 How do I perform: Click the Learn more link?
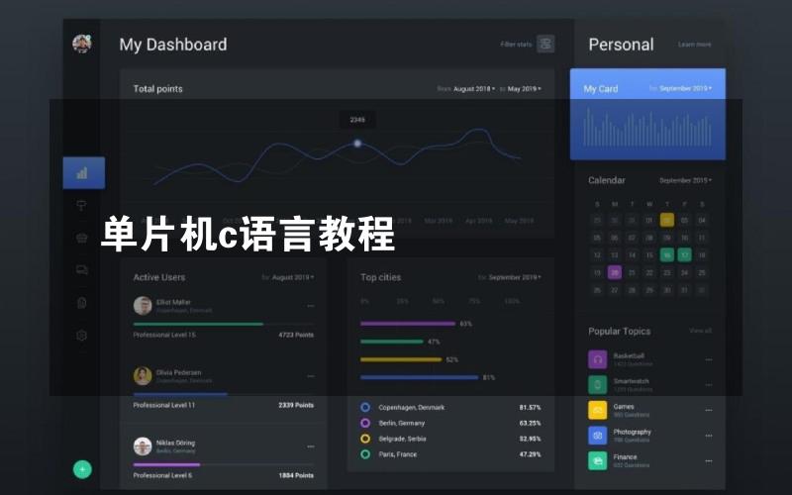(x=694, y=45)
